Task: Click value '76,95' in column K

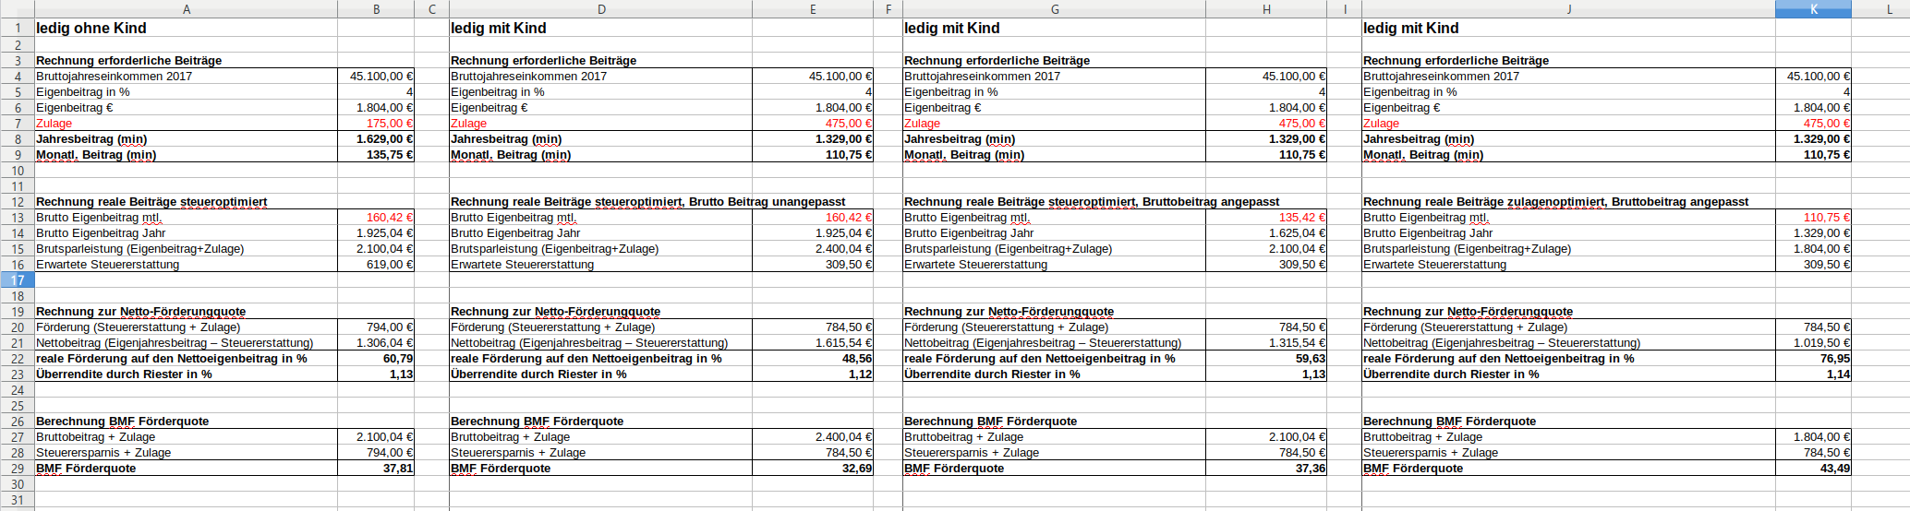Action: click(1835, 359)
